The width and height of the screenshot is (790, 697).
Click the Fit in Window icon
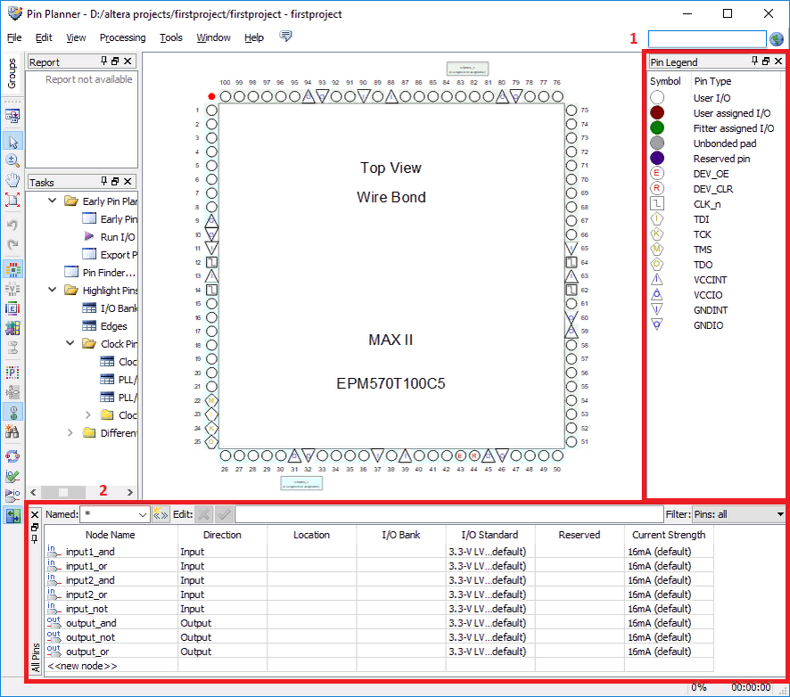click(x=12, y=200)
